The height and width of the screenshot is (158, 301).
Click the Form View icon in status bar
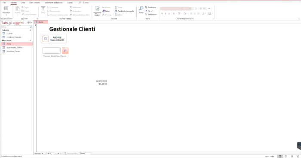click(x=280, y=156)
